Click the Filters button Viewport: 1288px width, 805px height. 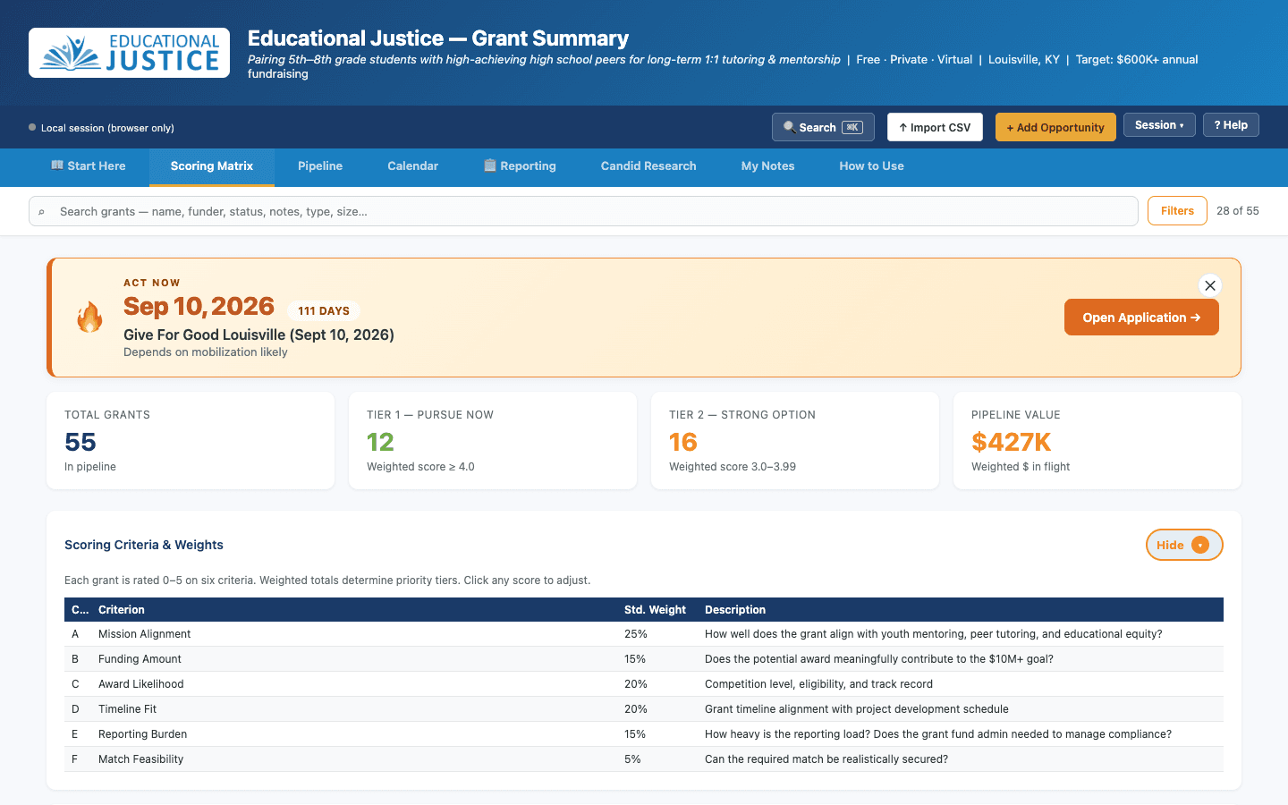coord(1177,211)
